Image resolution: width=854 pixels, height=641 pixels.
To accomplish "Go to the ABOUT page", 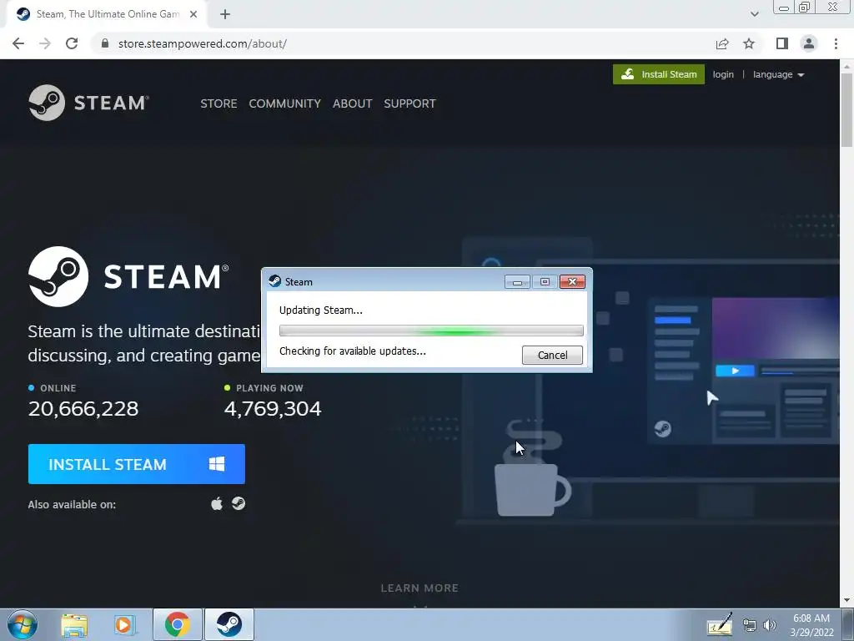I will 353,103.
